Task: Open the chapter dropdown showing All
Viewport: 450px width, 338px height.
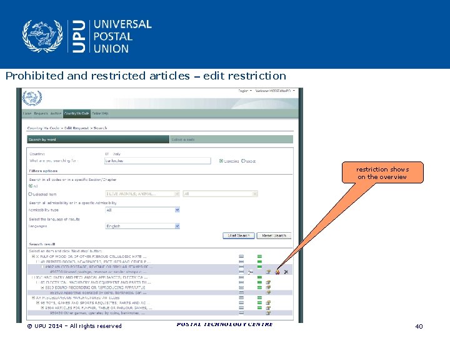Action: [221, 193]
